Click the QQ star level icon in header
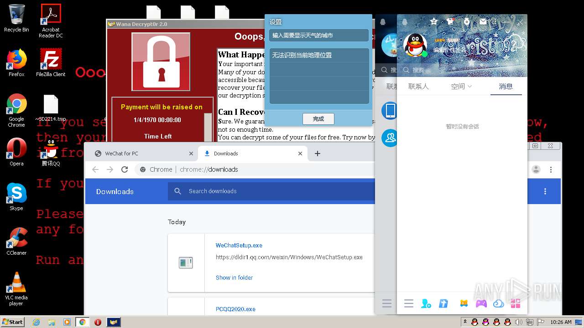Viewport: 584px width, 328px height. pyautogui.click(x=433, y=21)
